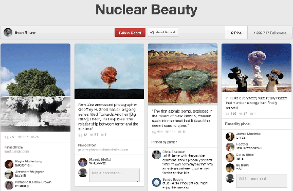Open Natacha Kalitka-Brown's commenter avatar
293x191 pixels.
pos(9,185)
